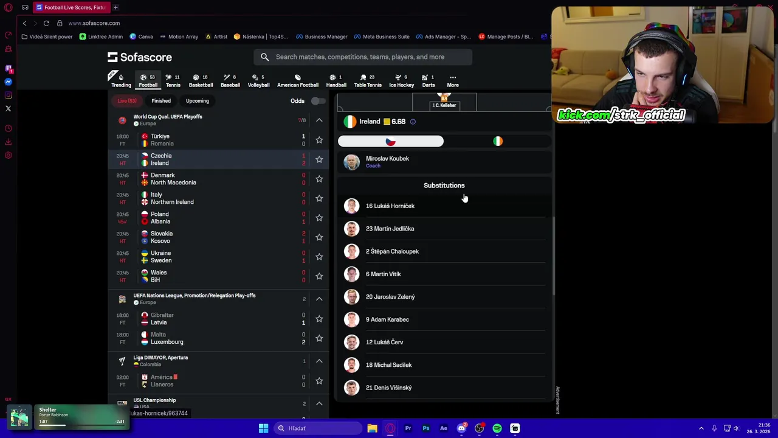Favorite the Türkiye vs Romania match
This screenshot has height=438, width=778.
point(319,140)
